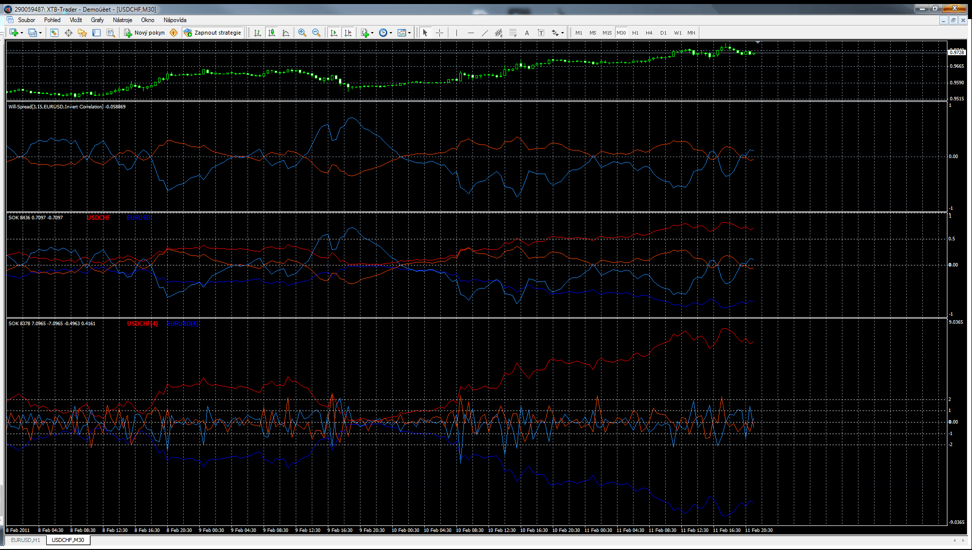
Task: Expand the New Chart dropdown arrow
Action: click(x=22, y=33)
